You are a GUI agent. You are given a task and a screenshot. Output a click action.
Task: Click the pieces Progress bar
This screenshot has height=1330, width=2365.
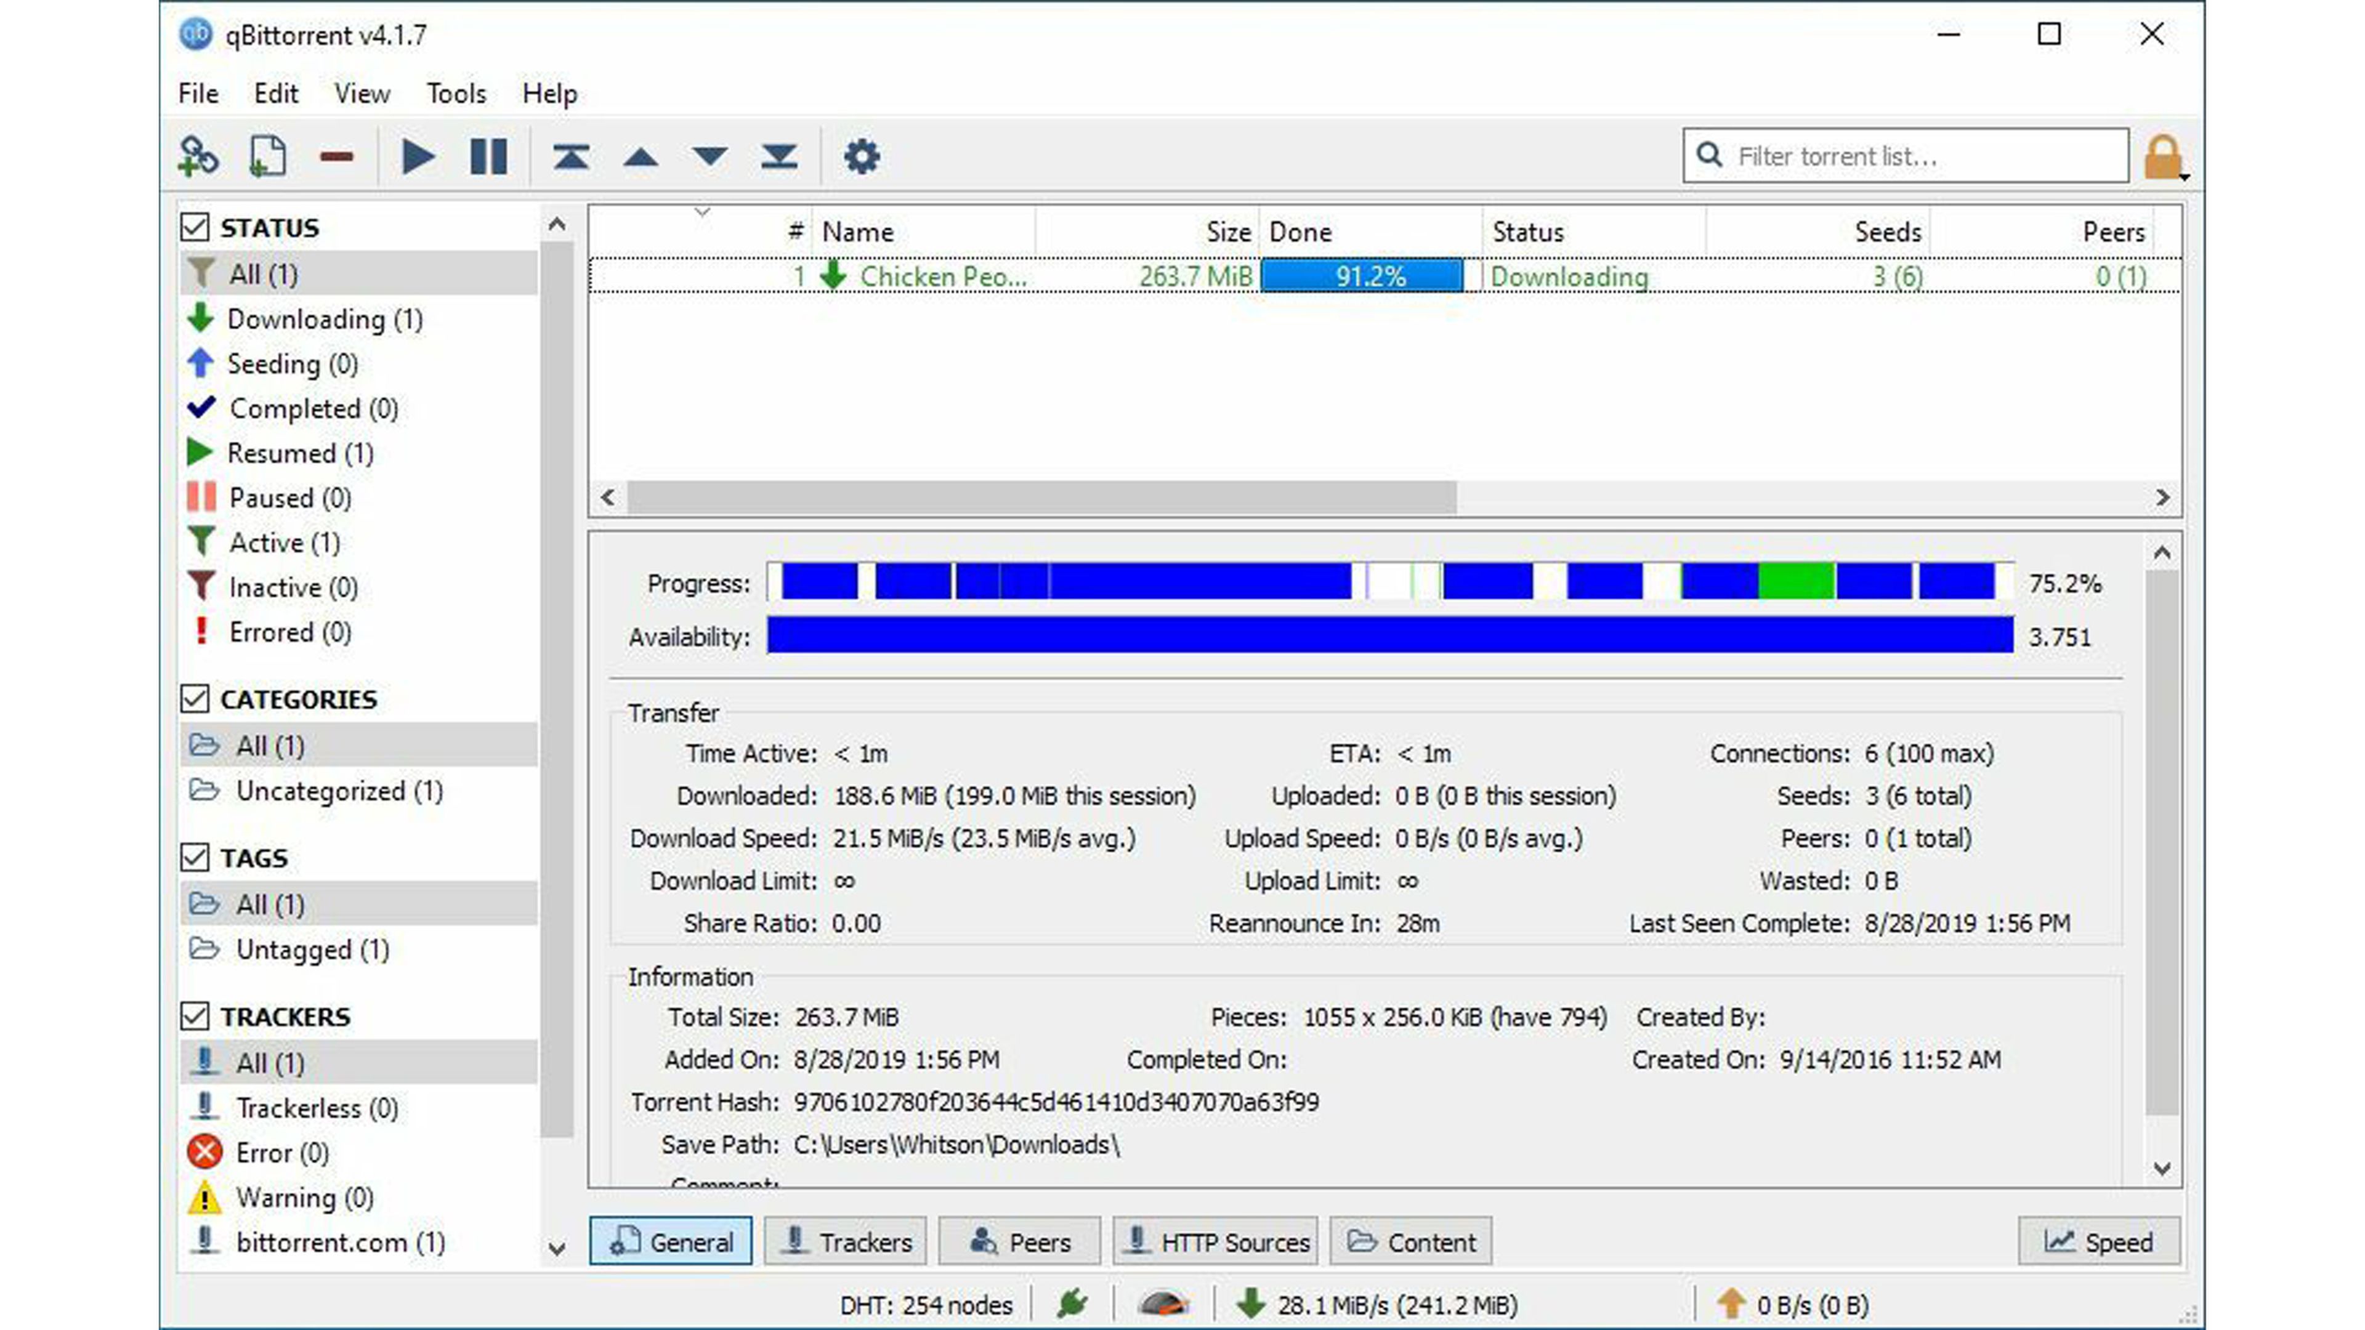pyautogui.click(x=1391, y=582)
